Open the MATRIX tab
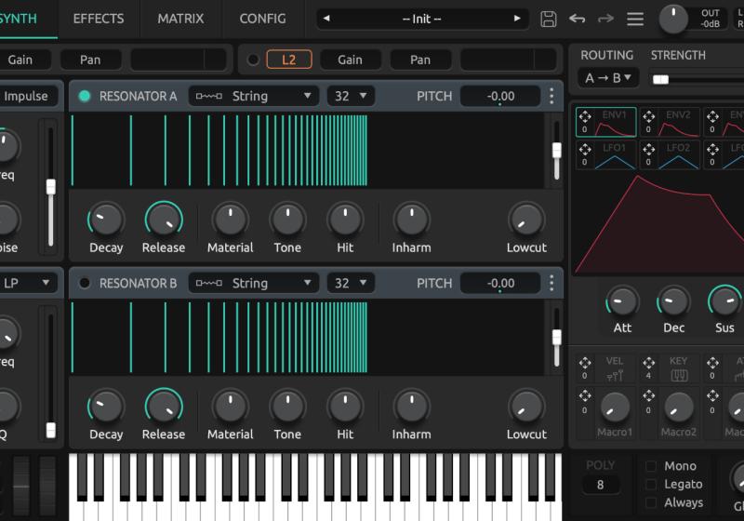Screen dimensions: 744x521 coord(180,19)
